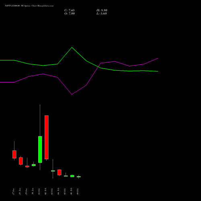The image size is (201, 201).
Task: Click the '02 Feb' date label
Action: [x=45, y=191]
